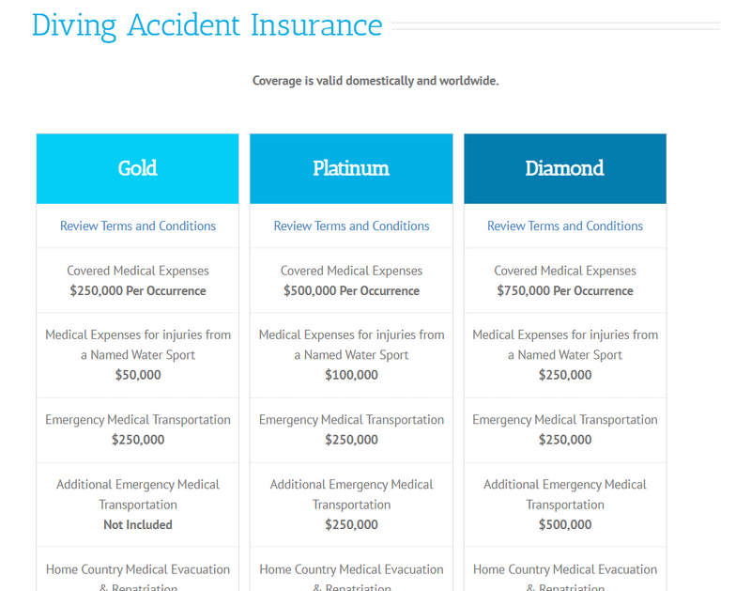Open Platinum plan Review Terms and Conditions link
Image resolution: width=751 pixels, height=591 pixels.
(351, 226)
